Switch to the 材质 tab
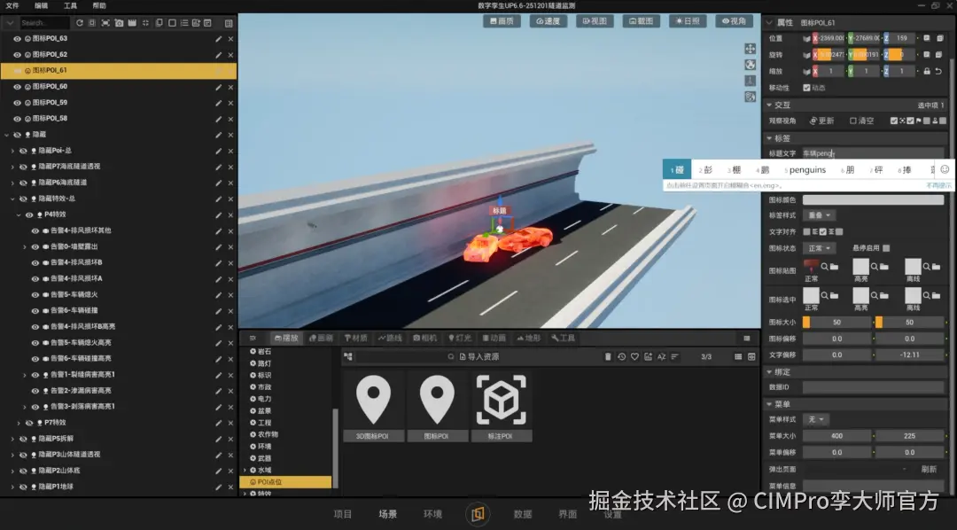 tap(356, 339)
